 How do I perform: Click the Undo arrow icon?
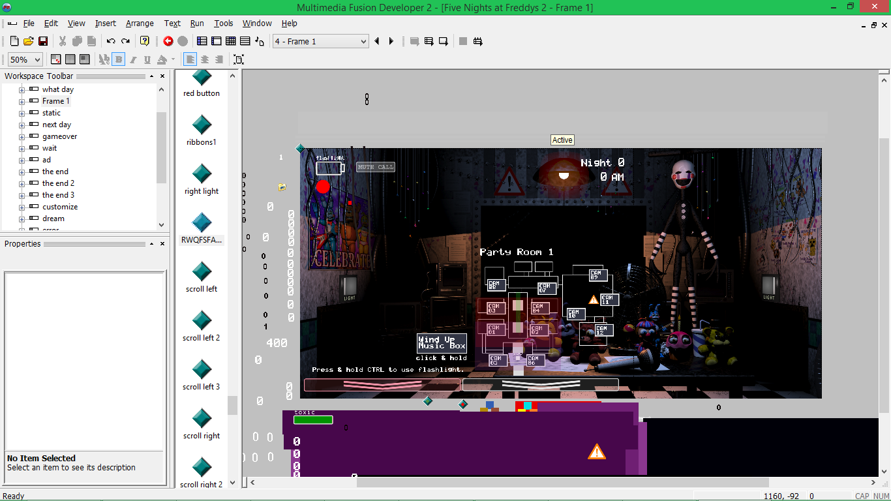coord(111,41)
